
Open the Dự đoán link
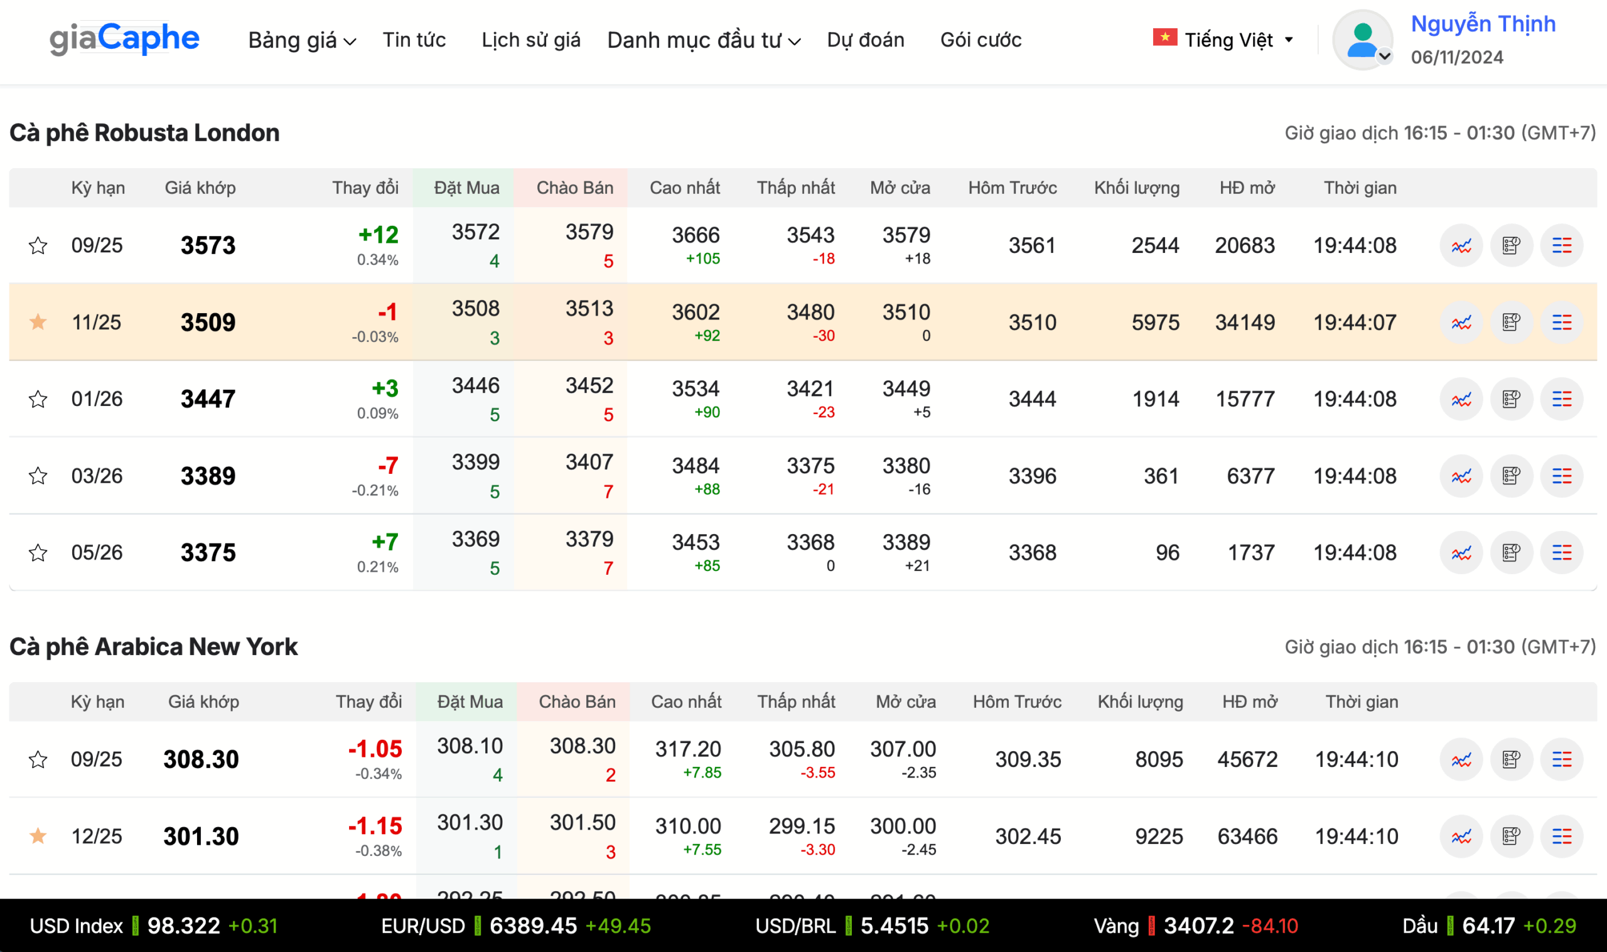(866, 40)
